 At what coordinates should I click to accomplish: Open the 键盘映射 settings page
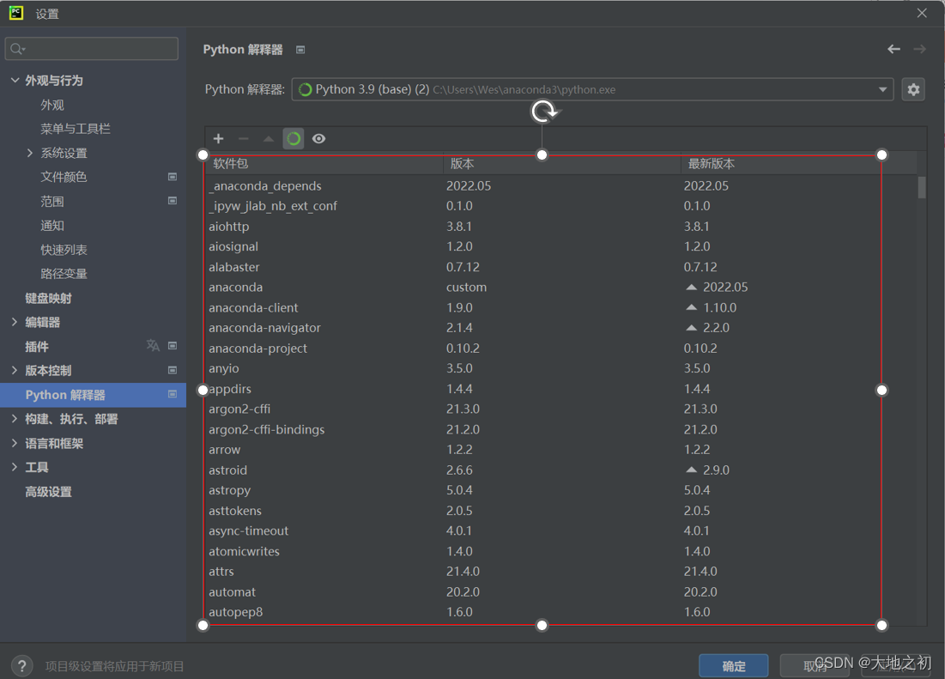[48, 298]
